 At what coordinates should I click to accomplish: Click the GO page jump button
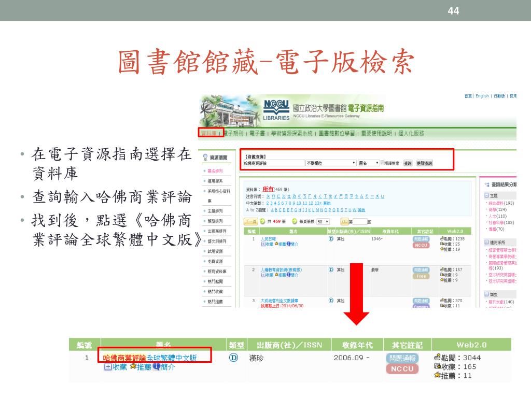tap(344, 221)
